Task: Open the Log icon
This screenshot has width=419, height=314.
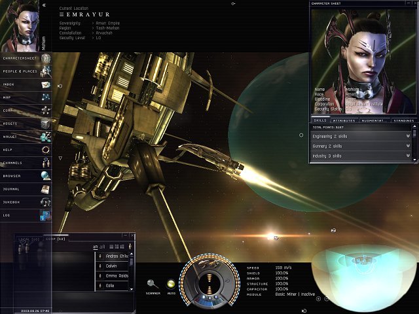Action: coord(45,215)
